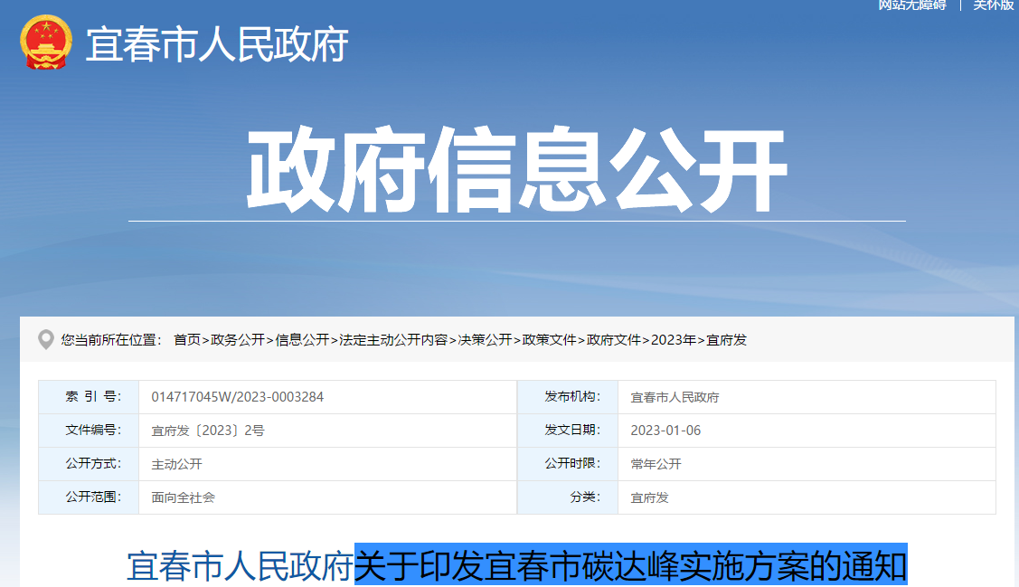This screenshot has width=1019, height=587.
Task: Select the index number 014717045W/2023-0003284
Action: point(240,396)
